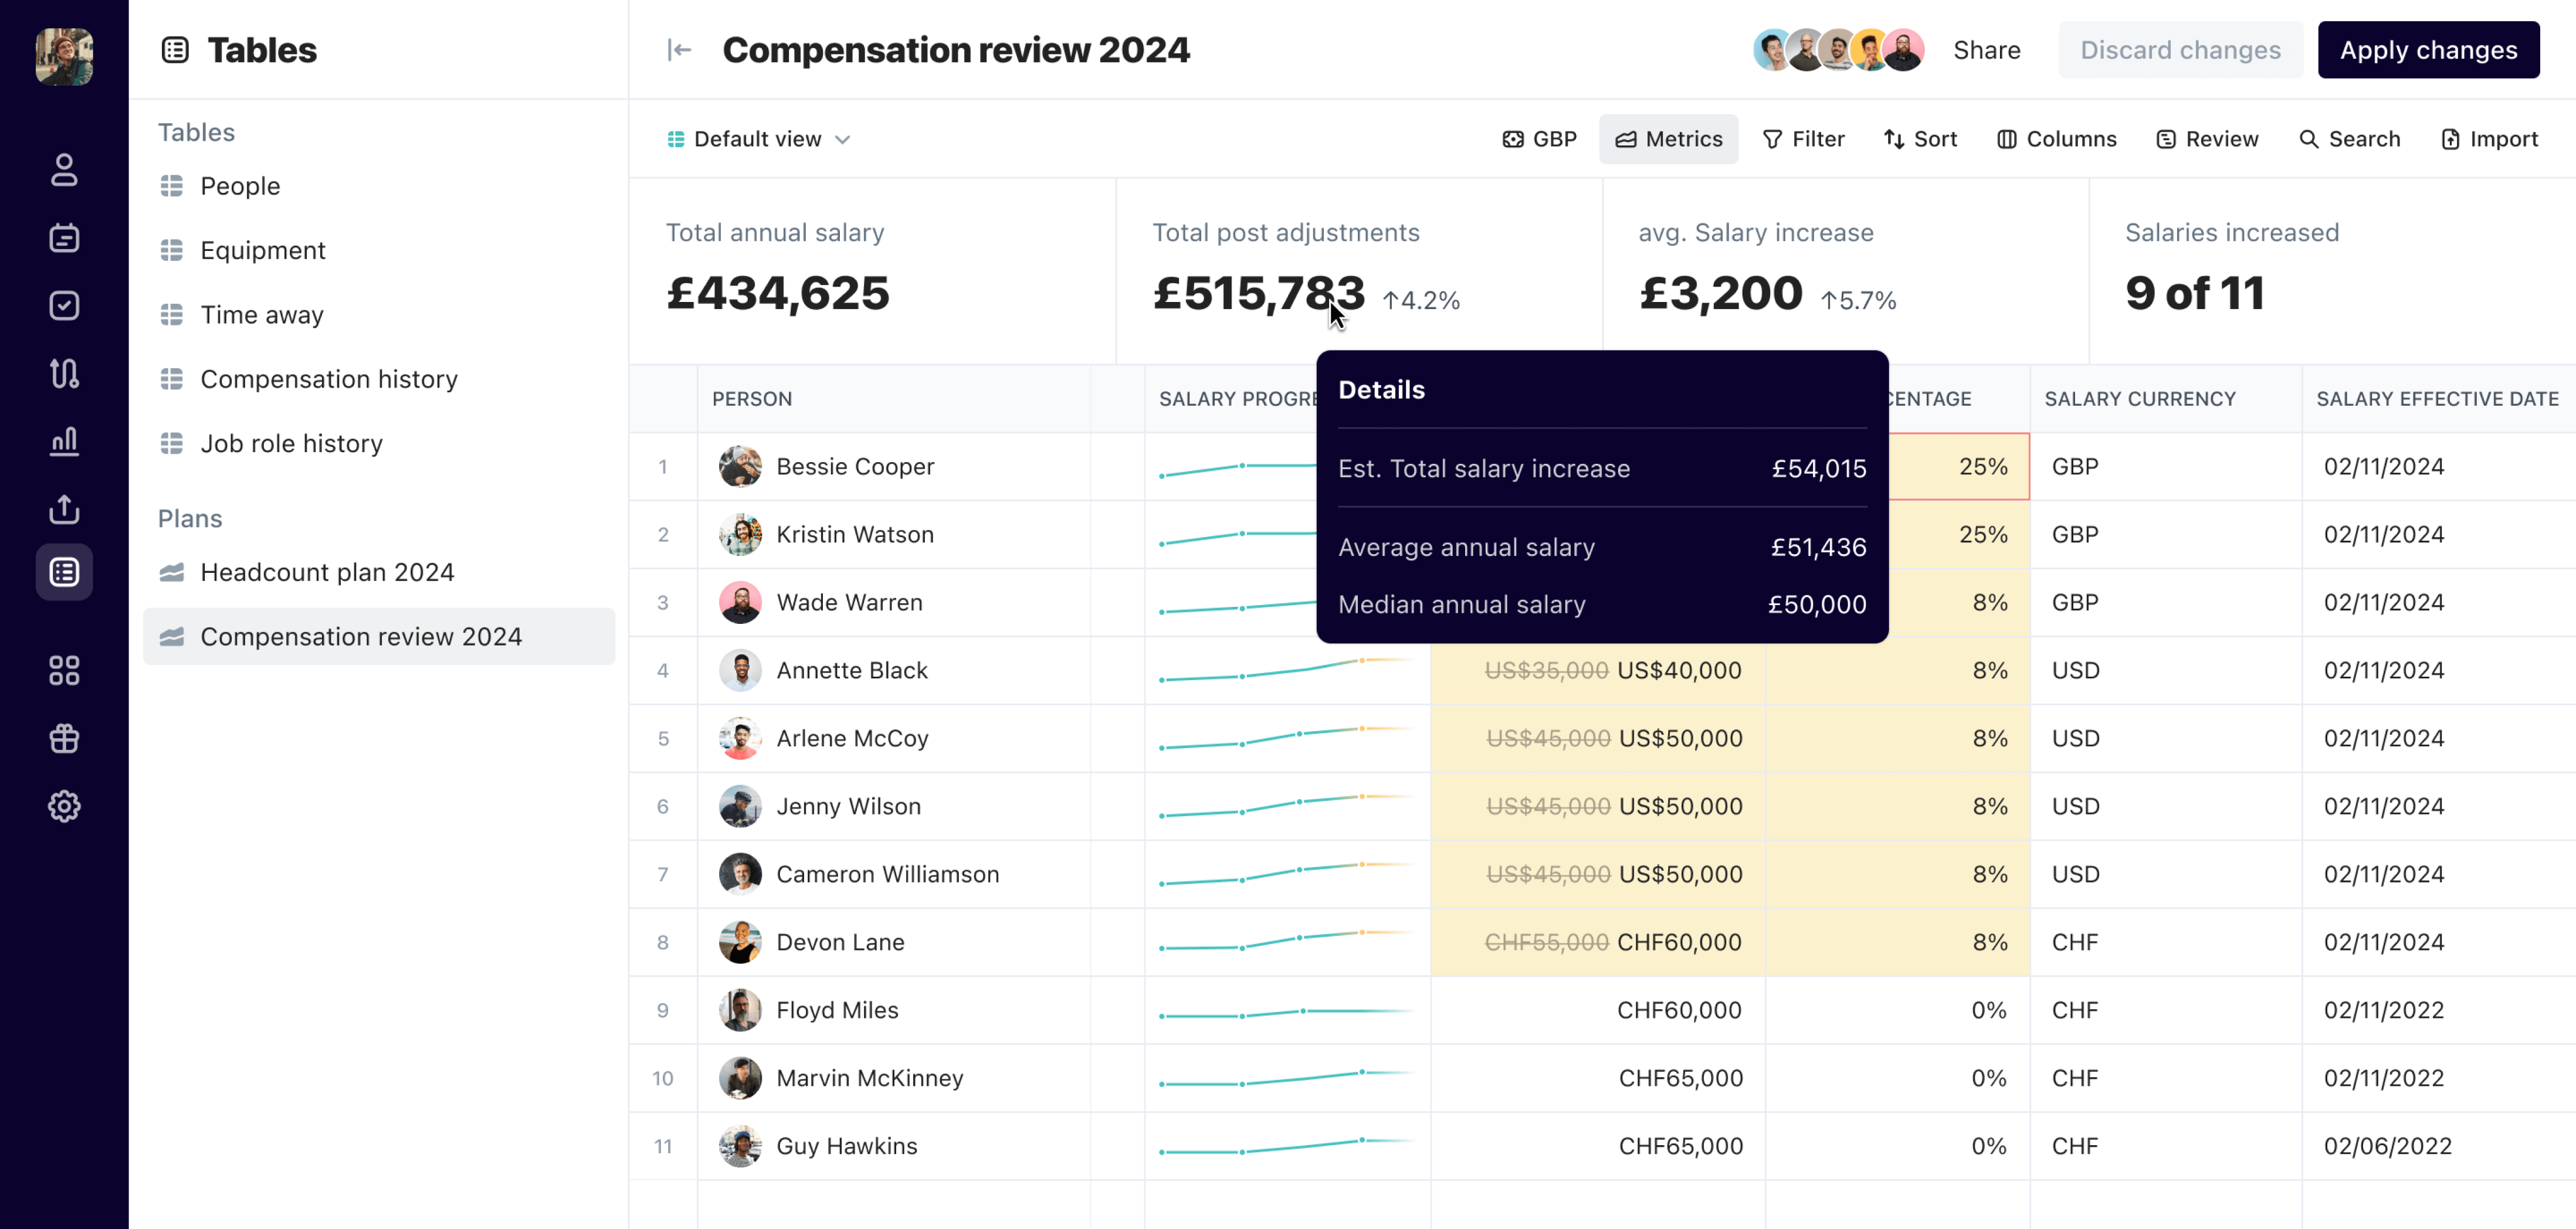This screenshot has height=1229, width=2576.
Task: Open the Headcount plan 2024 under Plans
Action: pyautogui.click(x=326, y=572)
